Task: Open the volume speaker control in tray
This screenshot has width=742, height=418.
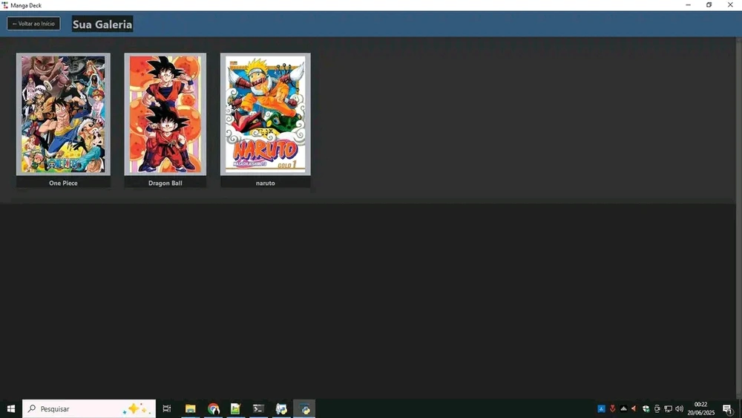Action: pos(679,408)
